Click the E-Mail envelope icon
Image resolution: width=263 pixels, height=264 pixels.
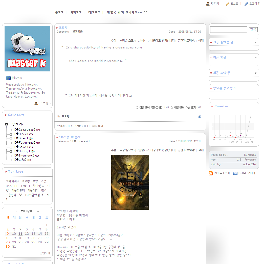(x=235, y=173)
